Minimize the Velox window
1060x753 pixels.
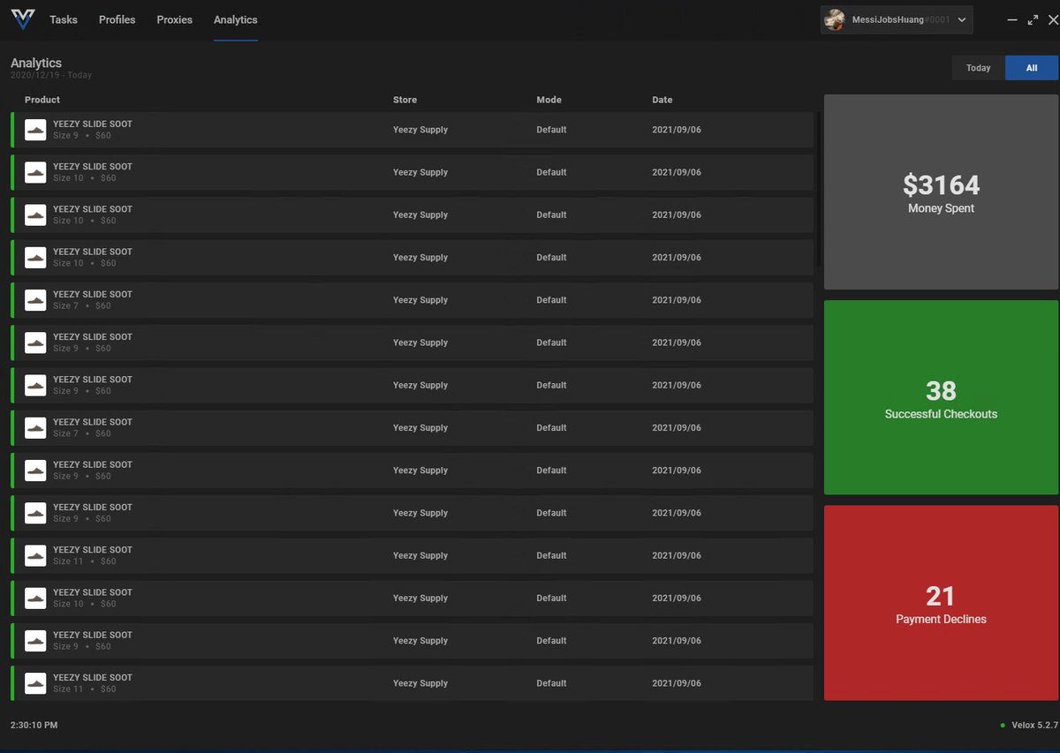pyautogui.click(x=1012, y=19)
